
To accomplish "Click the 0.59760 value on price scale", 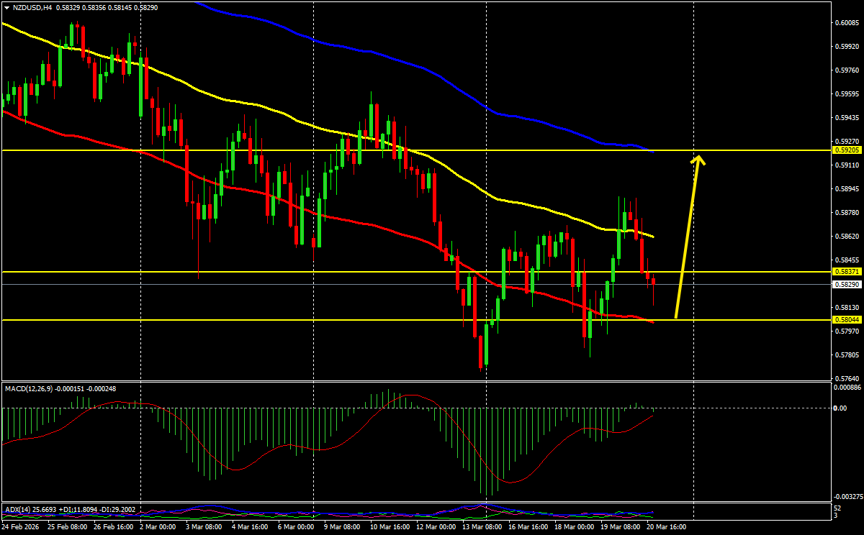I will click(x=847, y=70).
